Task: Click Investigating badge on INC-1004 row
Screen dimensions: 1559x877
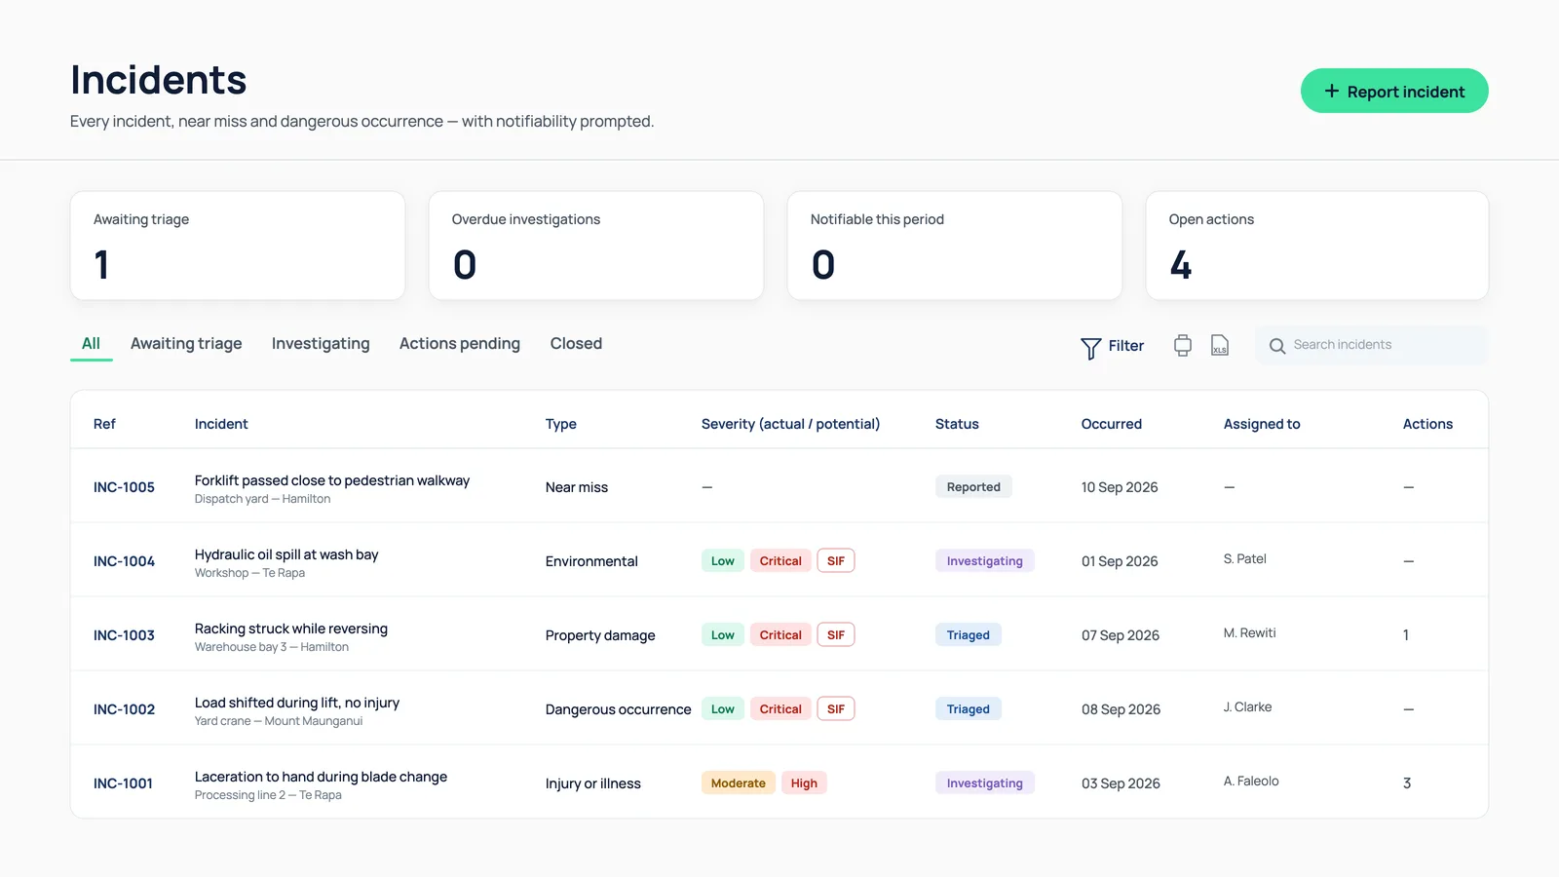Action: pyautogui.click(x=985, y=561)
